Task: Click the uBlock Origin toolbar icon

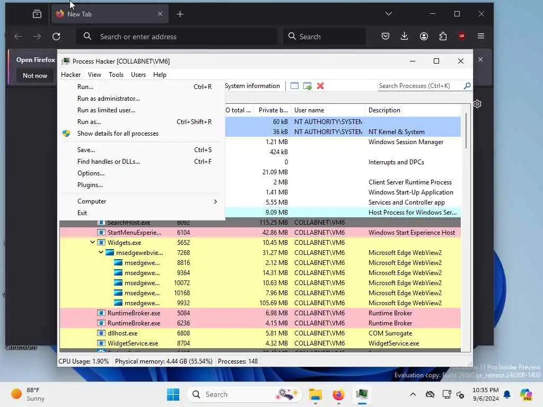Action: tap(462, 36)
